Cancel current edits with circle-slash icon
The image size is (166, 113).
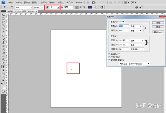pyautogui.click(x=136, y=7)
